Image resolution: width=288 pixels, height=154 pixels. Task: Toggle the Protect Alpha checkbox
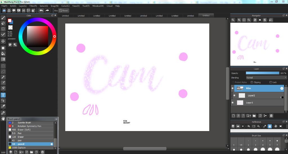point(233,82)
